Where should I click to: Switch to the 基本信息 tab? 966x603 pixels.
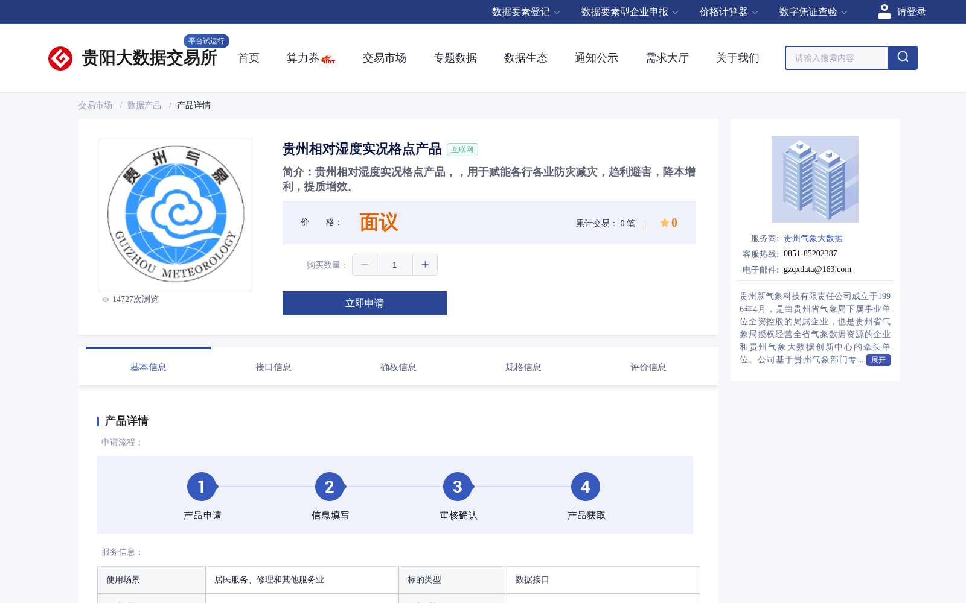[149, 367]
